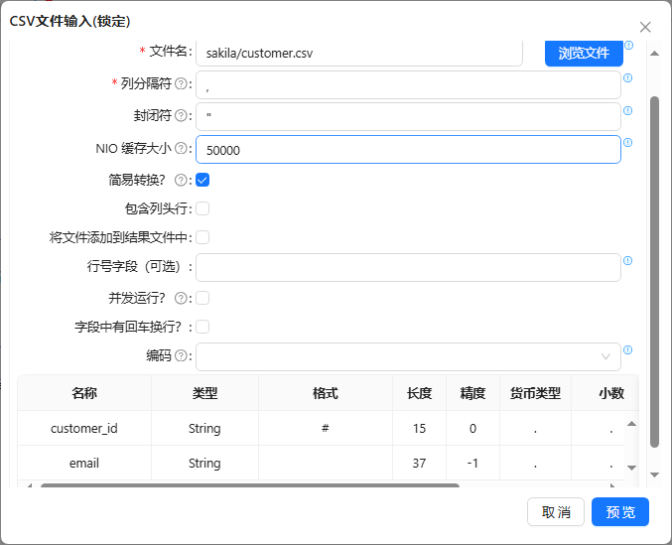Uncheck the 简易转换 checkbox
The height and width of the screenshot is (545, 672).
click(202, 180)
